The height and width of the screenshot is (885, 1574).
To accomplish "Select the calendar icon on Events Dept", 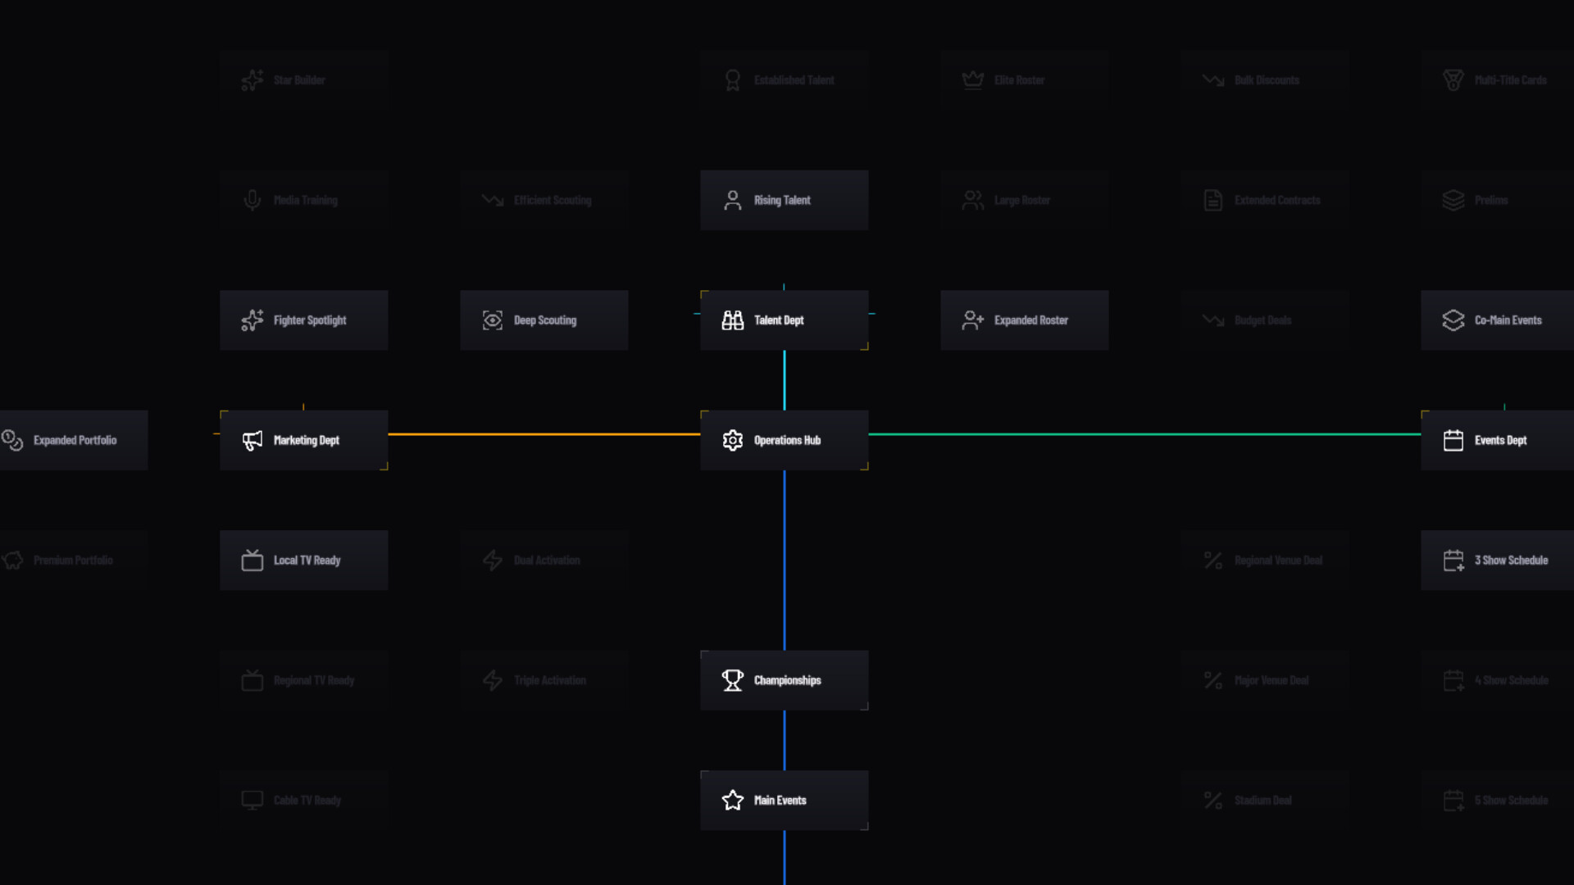I will click(1453, 440).
